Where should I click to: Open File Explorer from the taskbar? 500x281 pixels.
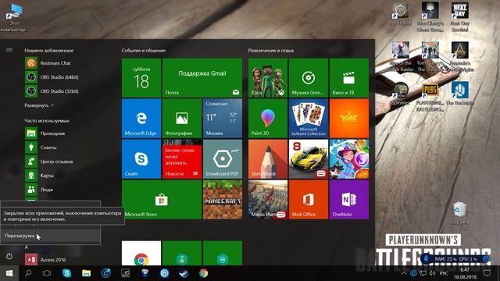(86, 273)
